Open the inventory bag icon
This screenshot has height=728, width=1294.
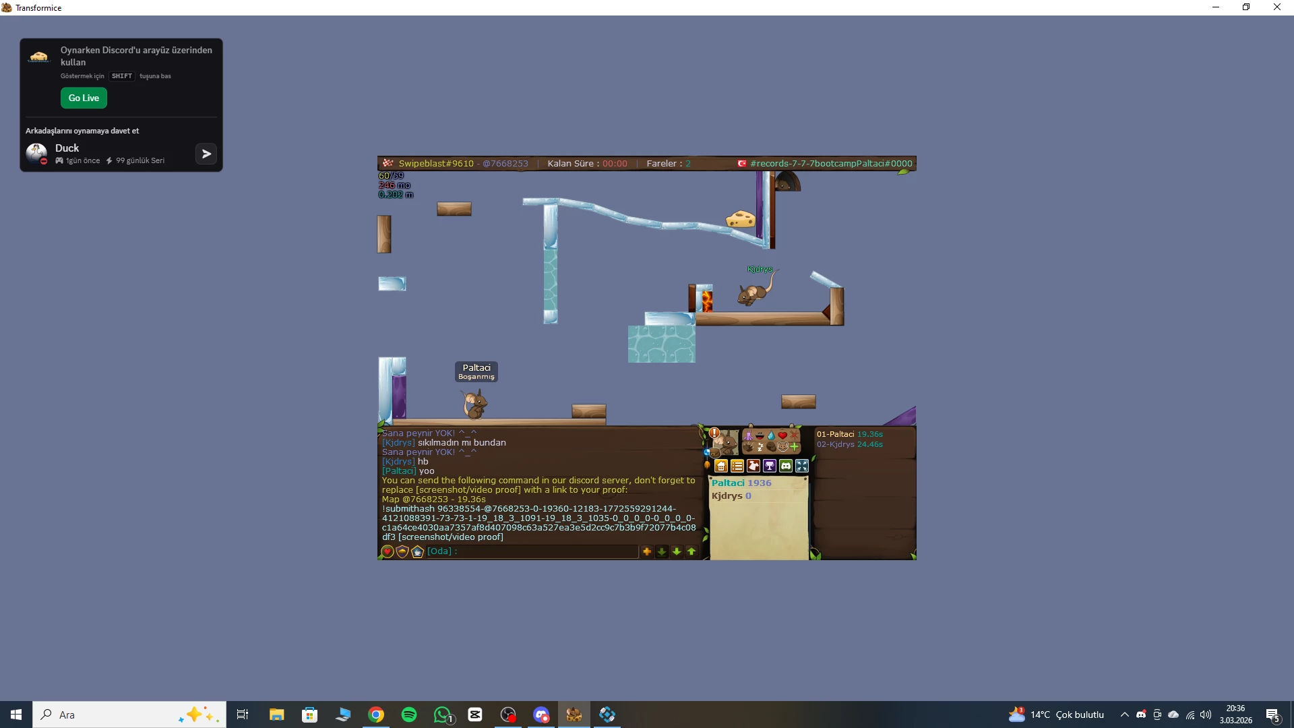[714, 453]
